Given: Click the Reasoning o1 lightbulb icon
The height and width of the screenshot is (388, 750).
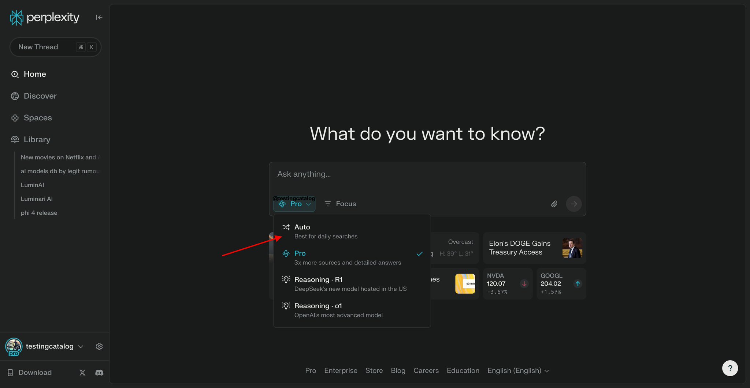Looking at the screenshot, I should (286, 306).
